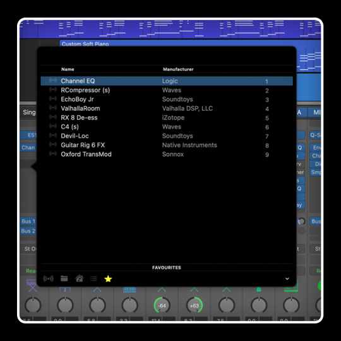The width and height of the screenshot is (341, 341).
Task: Sort plugins by Name column header
Action: click(x=68, y=69)
